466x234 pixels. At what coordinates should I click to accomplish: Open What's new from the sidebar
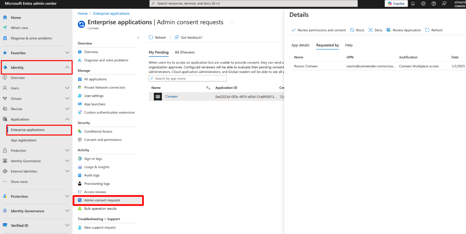[19, 28]
